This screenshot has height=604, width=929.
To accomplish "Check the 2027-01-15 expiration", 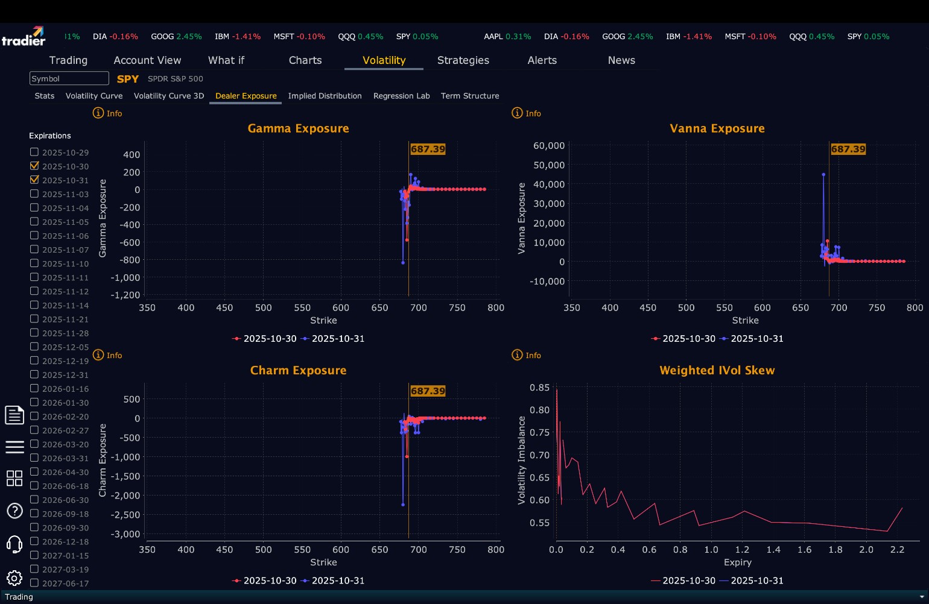I will pyautogui.click(x=34, y=555).
